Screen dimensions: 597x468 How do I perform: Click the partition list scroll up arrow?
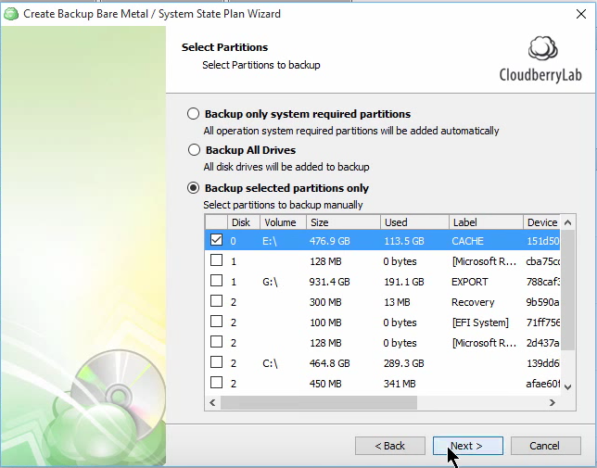tap(567, 222)
